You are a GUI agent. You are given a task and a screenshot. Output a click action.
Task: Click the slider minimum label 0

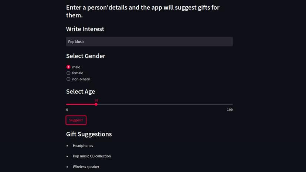tap(67, 110)
